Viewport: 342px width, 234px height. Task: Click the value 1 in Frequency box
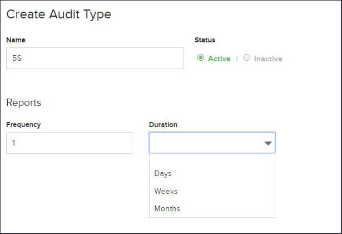coord(13,143)
